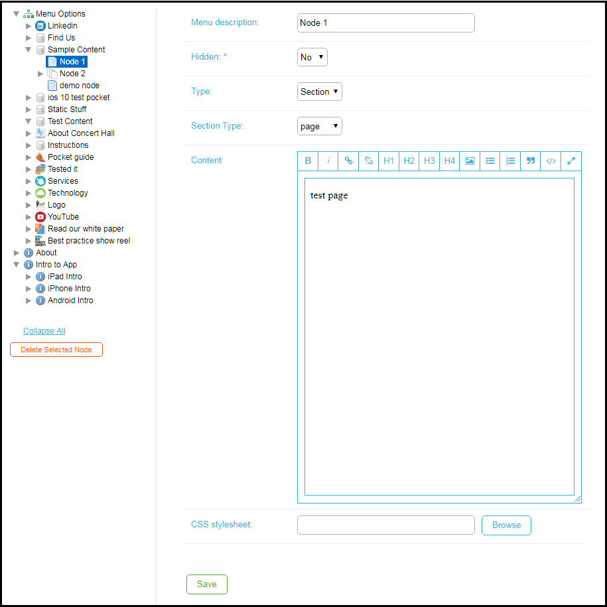The image size is (607, 607).
Task: Open the Type dropdown showing Section
Action: [319, 92]
